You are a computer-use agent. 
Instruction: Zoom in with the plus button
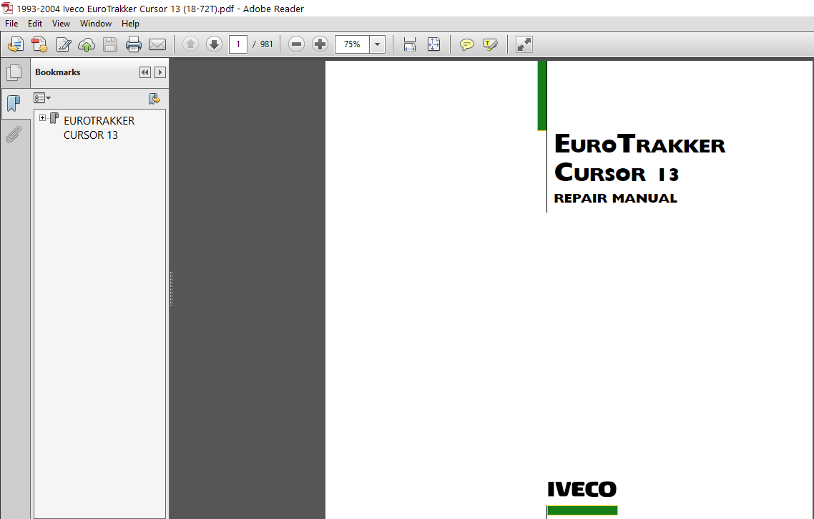[x=320, y=44]
